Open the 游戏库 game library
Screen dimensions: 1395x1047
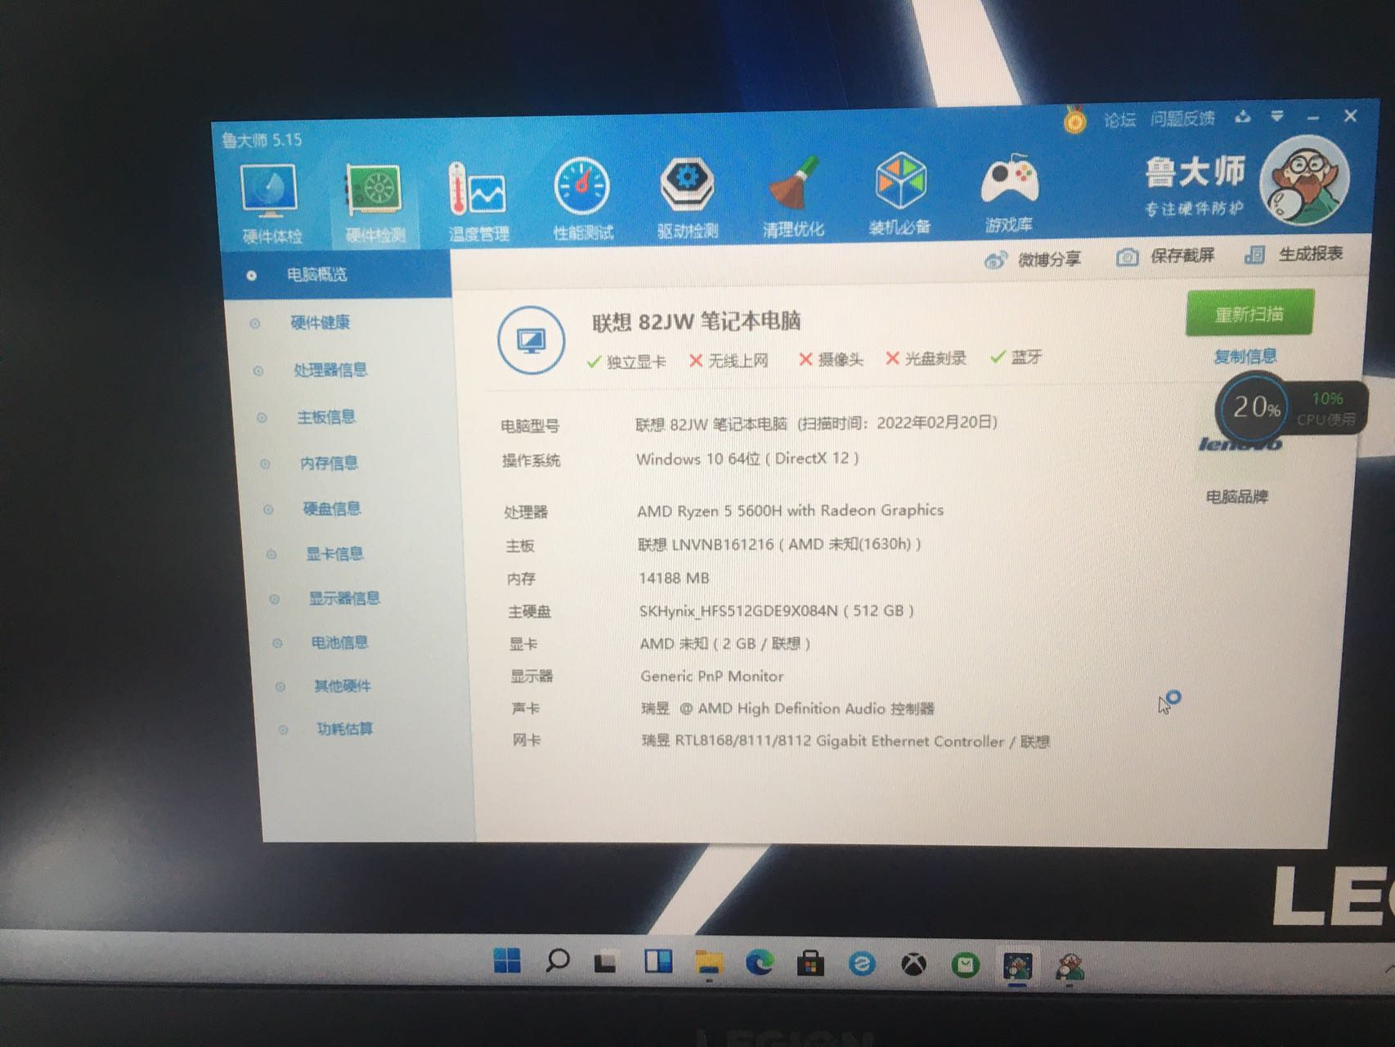(x=1009, y=193)
